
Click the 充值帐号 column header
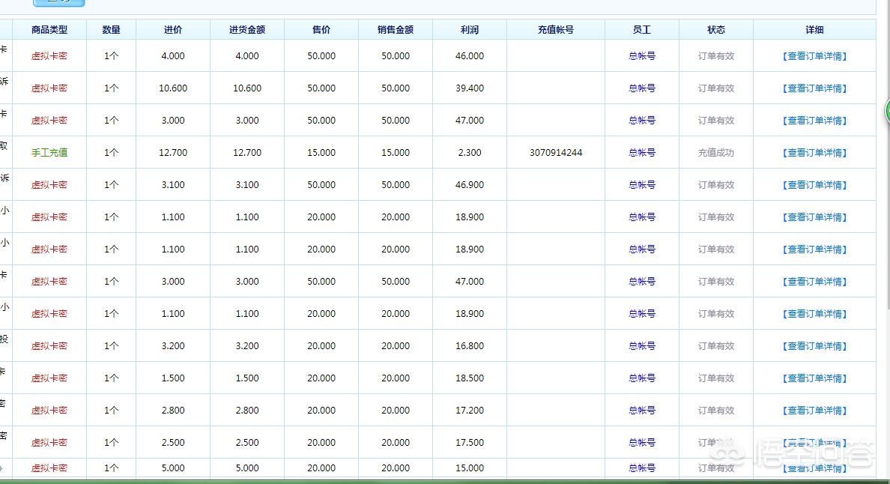coord(556,29)
